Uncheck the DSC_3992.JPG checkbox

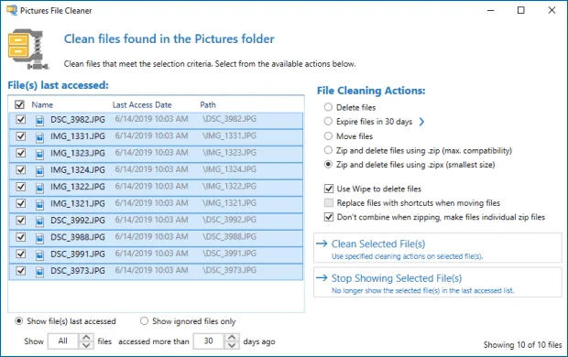[x=21, y=220]
